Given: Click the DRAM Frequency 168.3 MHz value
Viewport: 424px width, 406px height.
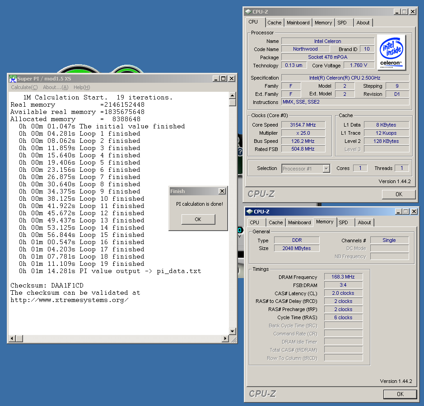Looking at the screenshot, I should click(344, 277).
